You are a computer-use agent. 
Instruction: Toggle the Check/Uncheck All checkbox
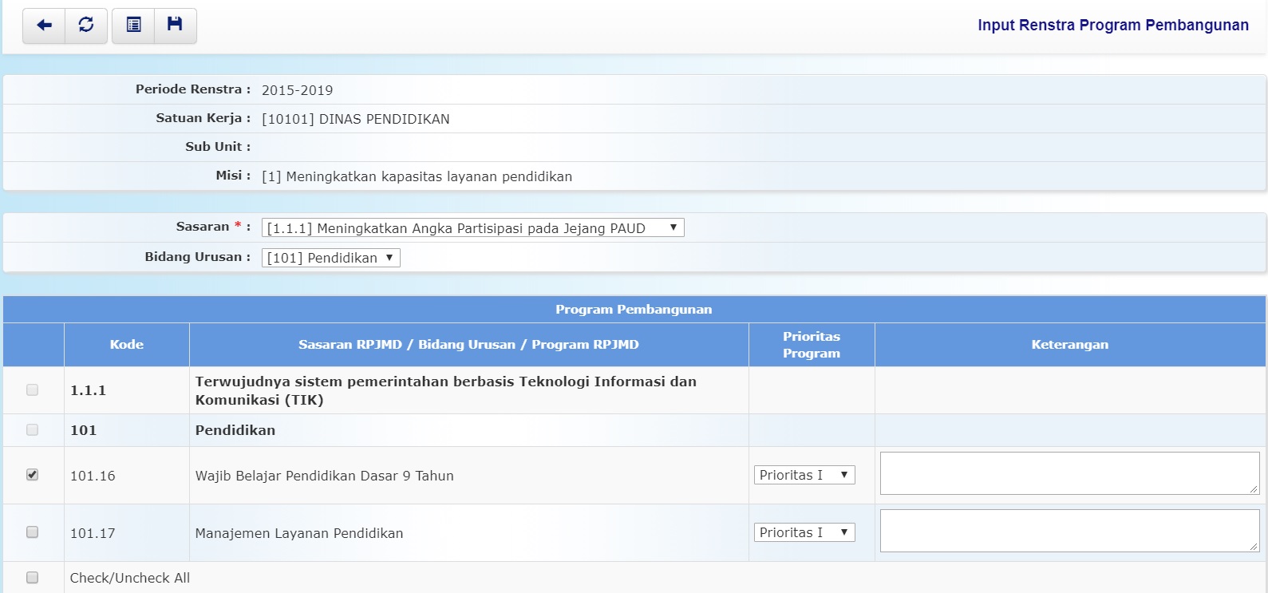[x=32, y=577]
